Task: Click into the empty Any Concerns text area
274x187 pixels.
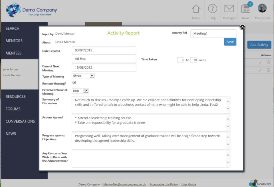Action: click(x=151, y=159)
